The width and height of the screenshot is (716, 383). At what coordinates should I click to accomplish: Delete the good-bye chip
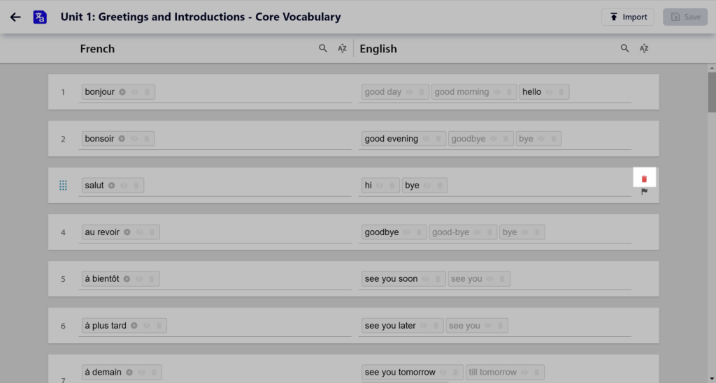point(489,232)
